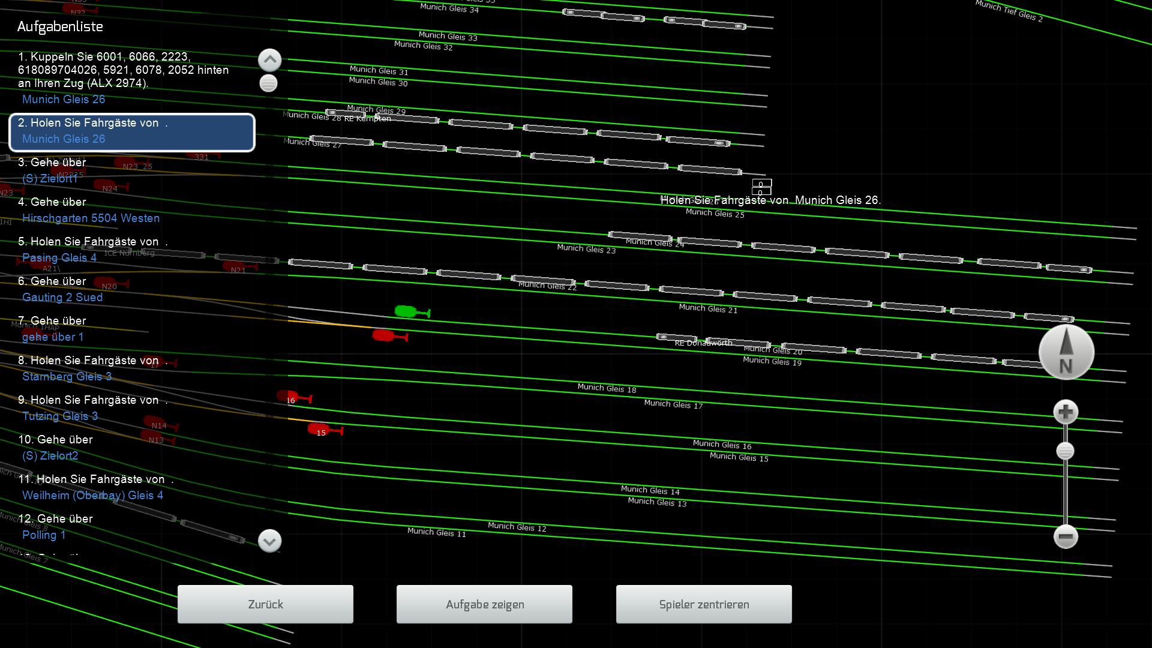This screenshot has width=1152, height=648.
Task: Click red signal N14 marker
Action: (155, 422)
